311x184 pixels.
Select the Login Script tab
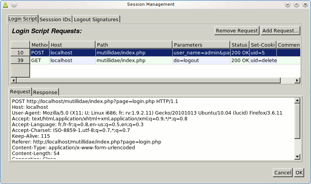[x=23, y=19]
